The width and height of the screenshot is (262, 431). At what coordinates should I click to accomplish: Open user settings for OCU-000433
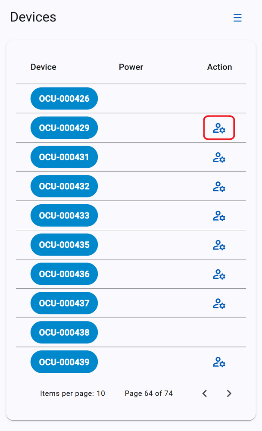point(219,216)
